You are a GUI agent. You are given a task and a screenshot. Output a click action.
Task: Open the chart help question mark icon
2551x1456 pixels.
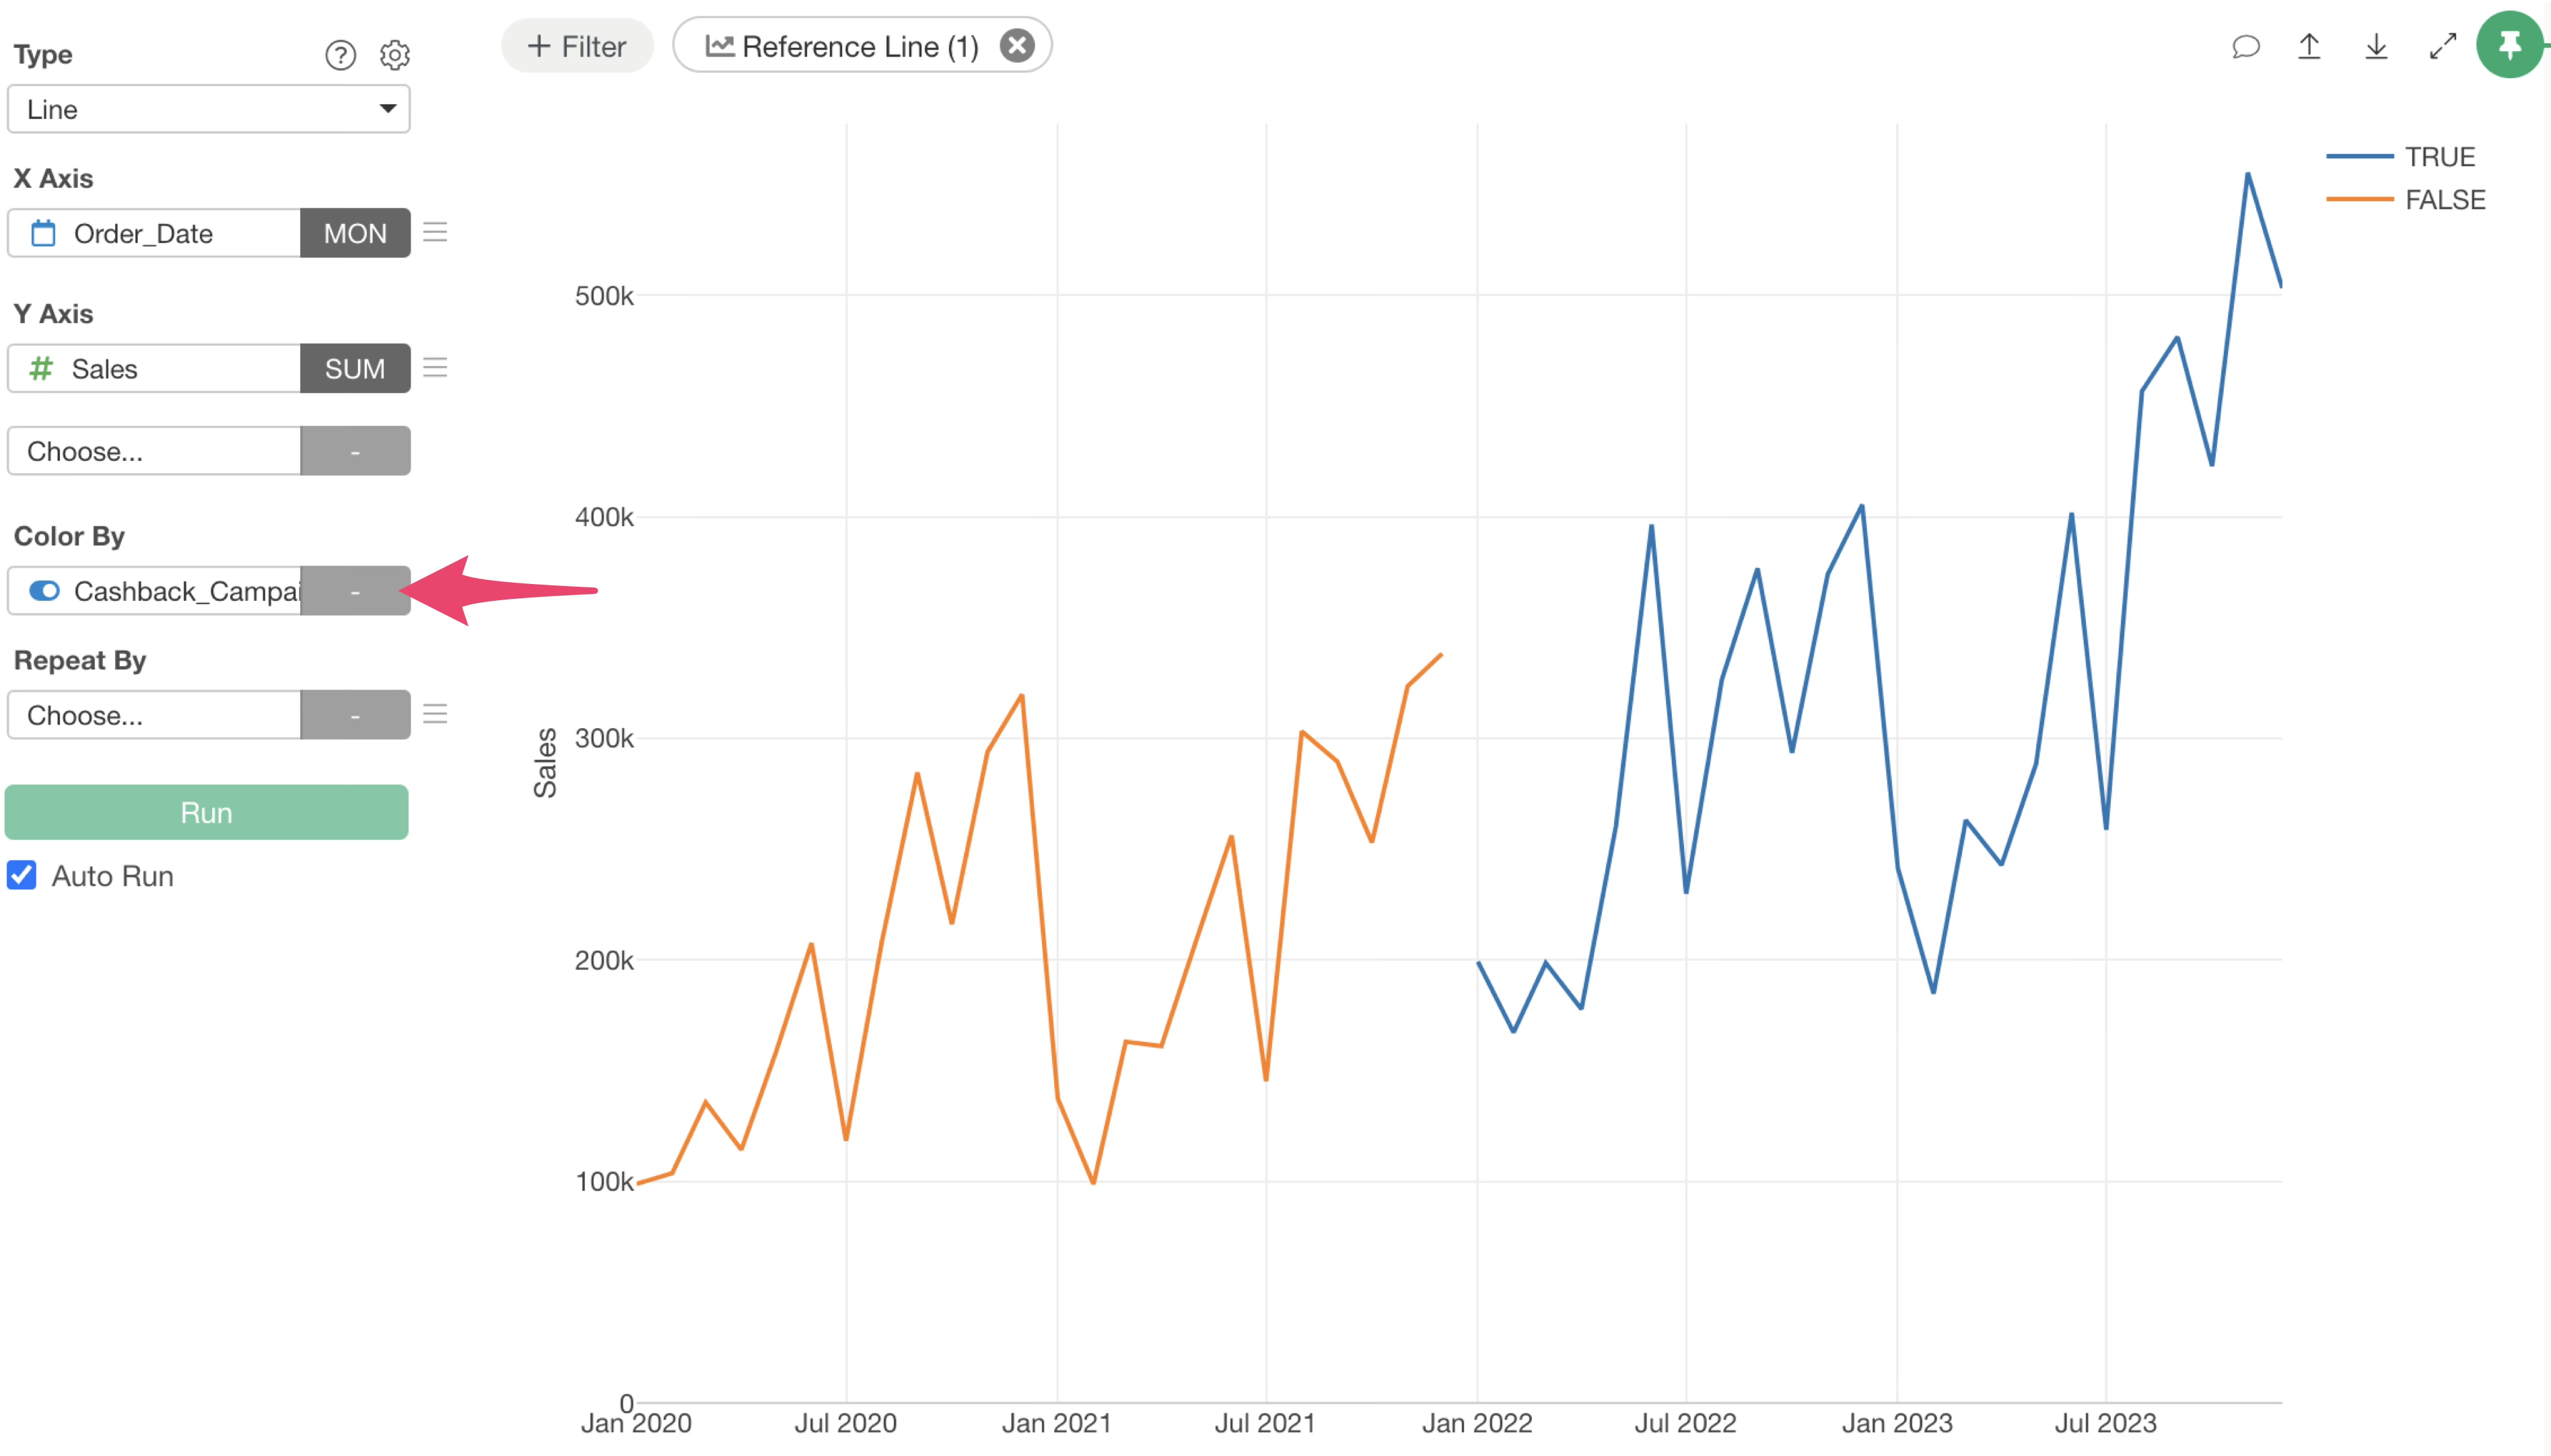point(340,55)
